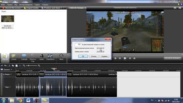Click Produce and share button
The height and width of the screenshot is (103, 183).
point(51,8)
